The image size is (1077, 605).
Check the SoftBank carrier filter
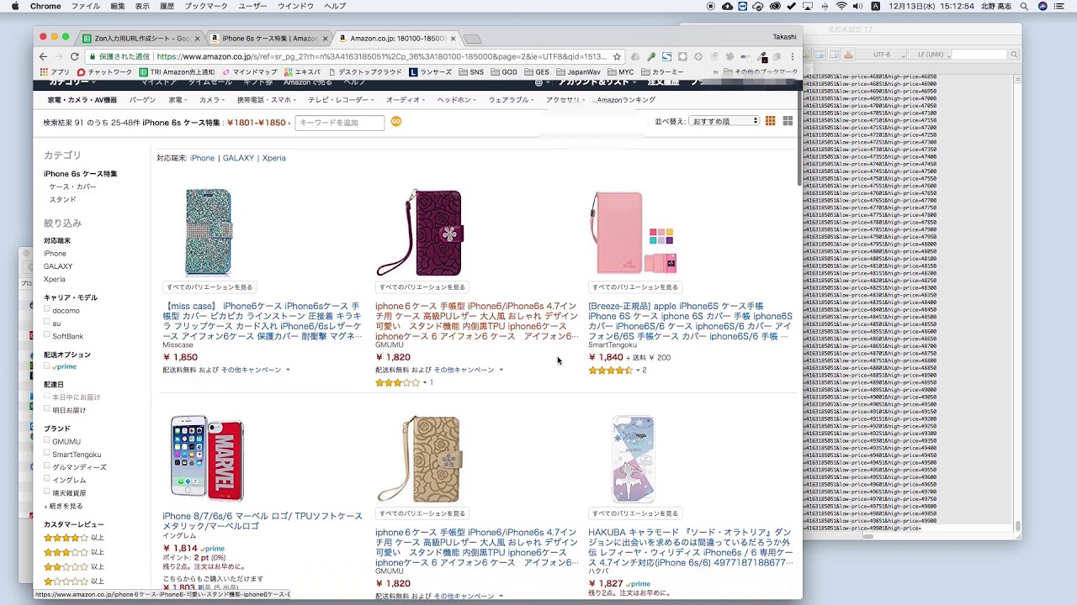pos(47,335)
